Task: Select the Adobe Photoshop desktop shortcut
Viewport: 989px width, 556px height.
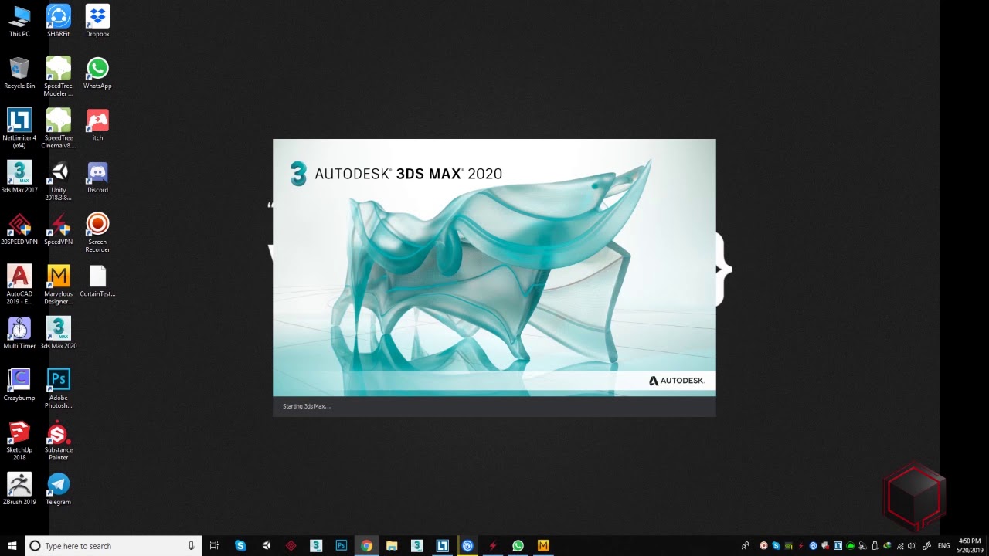Action: (59, 388)
